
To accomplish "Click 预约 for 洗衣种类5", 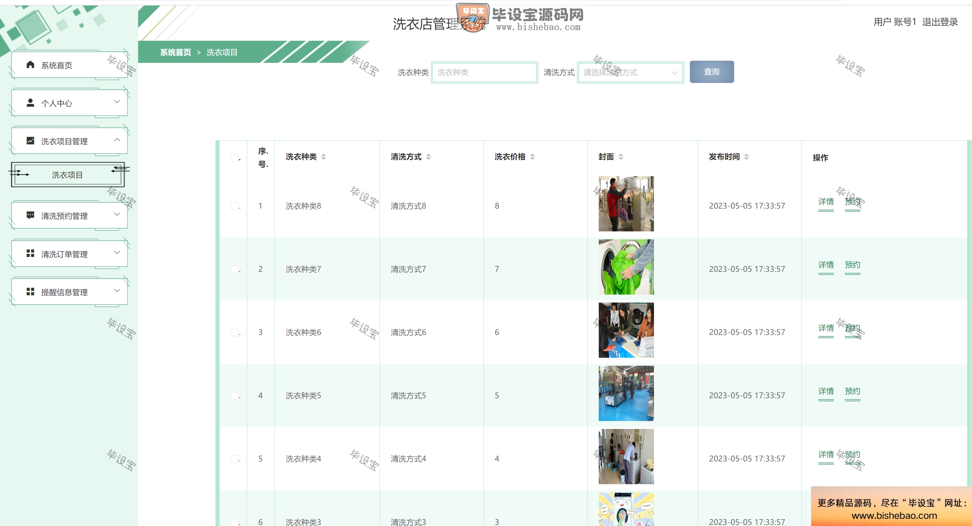I will coord(853,391).
